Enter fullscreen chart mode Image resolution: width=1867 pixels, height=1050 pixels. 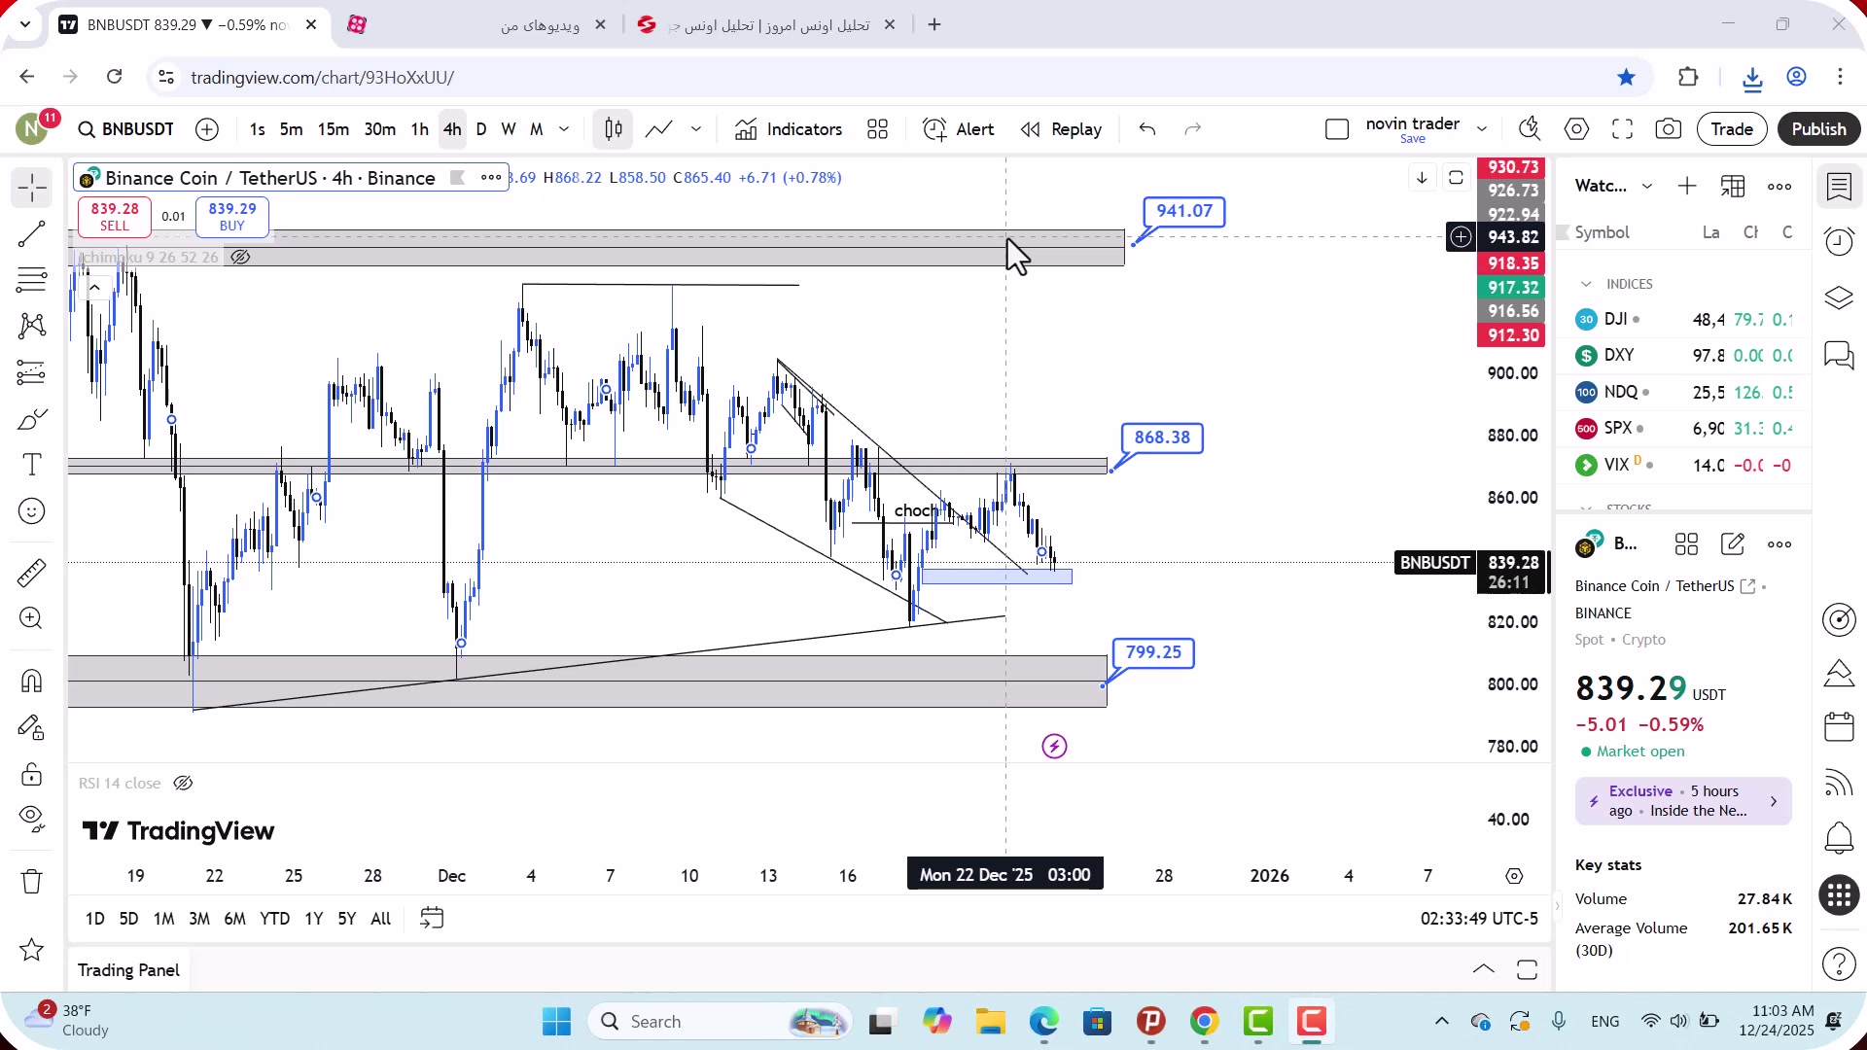(x=1622, y=129)
